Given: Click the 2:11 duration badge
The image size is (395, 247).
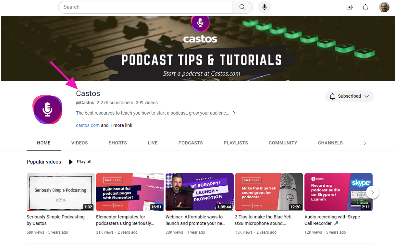Looking at the screenshot, I should coord(366,207).
